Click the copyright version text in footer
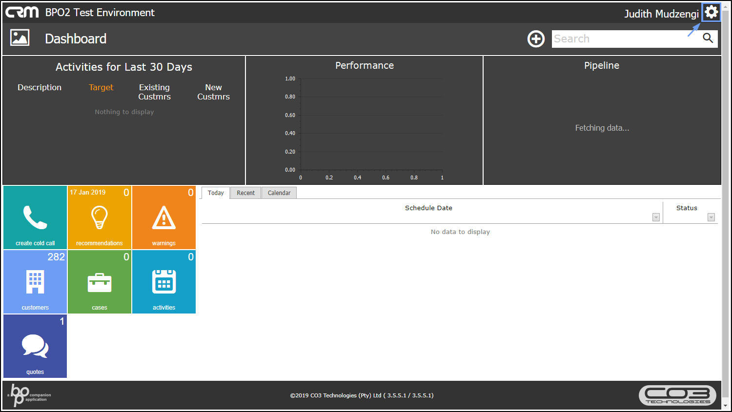 click(x=362, y=395)
